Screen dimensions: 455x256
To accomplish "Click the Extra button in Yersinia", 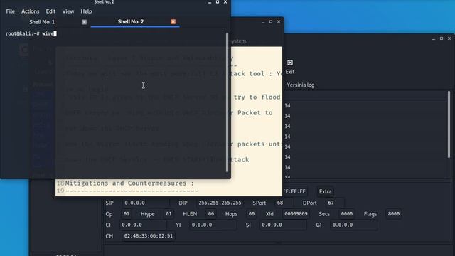I will (x=325, y=191).
